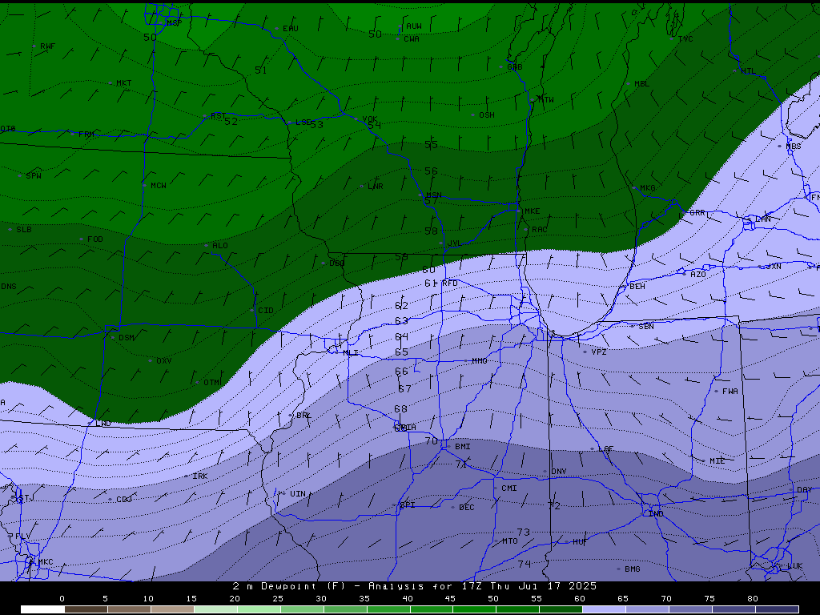Select the white swatch at legend start

pyautogui.click(x=42, y=609)
